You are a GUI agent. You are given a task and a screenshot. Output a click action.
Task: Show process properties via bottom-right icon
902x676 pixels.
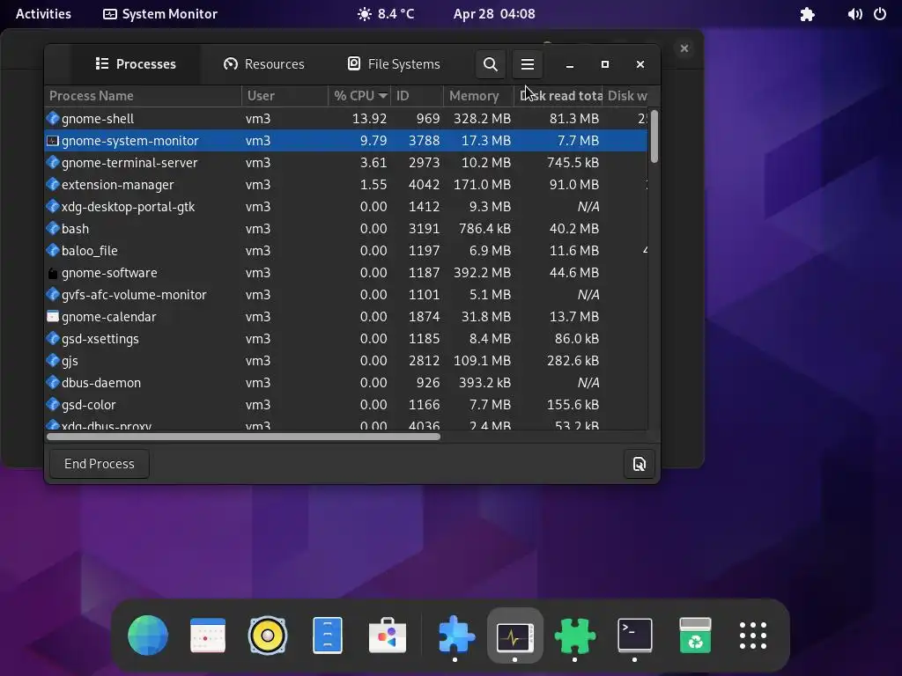(x=640, y=464)
